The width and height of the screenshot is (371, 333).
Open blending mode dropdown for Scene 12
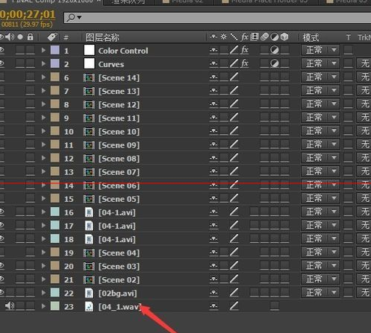pos(320,104)
